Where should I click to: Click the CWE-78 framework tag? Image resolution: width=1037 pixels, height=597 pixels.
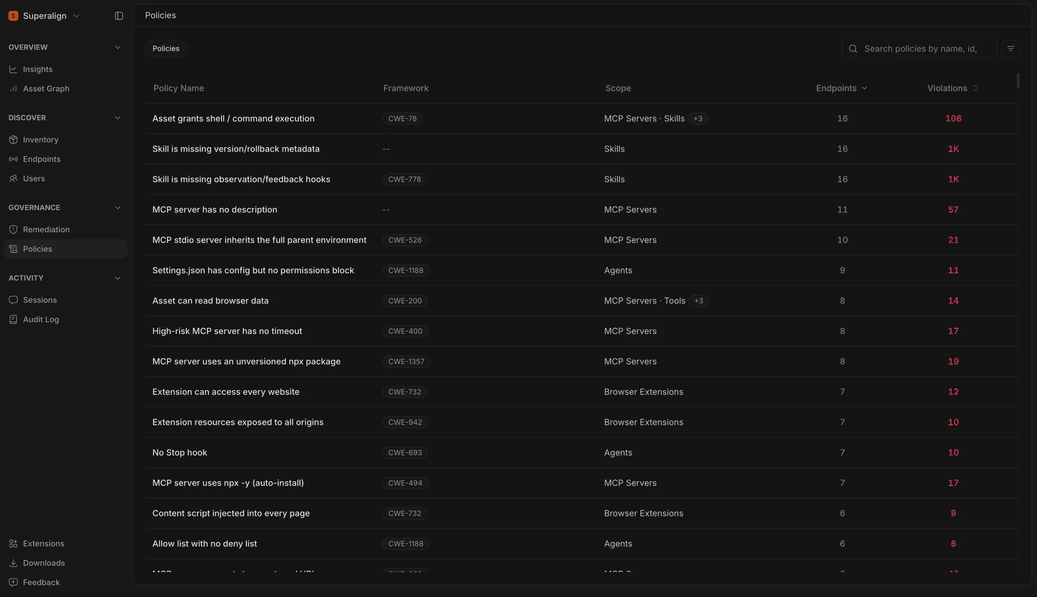(402, 119)
